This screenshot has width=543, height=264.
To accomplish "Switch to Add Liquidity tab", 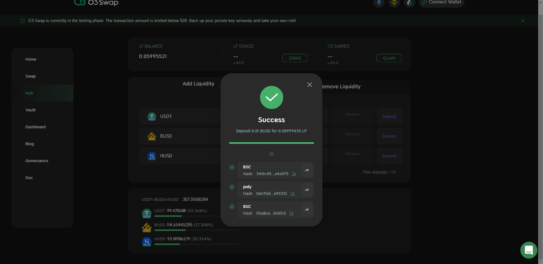I will tap(199, 84).
